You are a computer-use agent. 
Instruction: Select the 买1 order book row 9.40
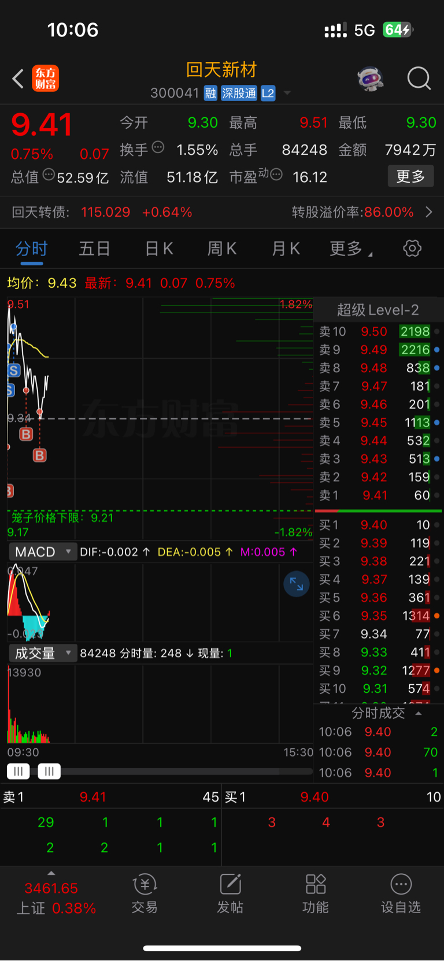[379, 525]
